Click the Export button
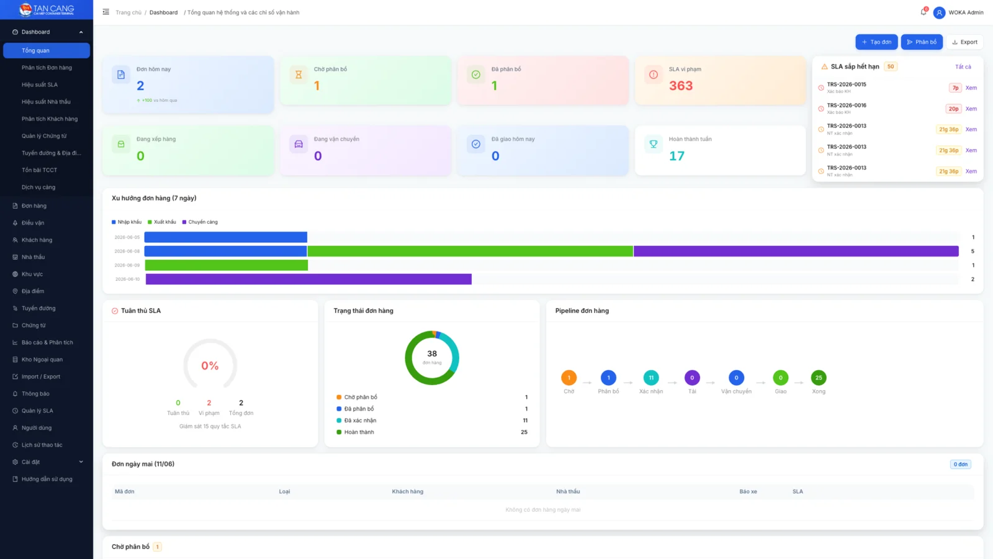The width and height of the screenshot is (993, 559). point(964,42)
